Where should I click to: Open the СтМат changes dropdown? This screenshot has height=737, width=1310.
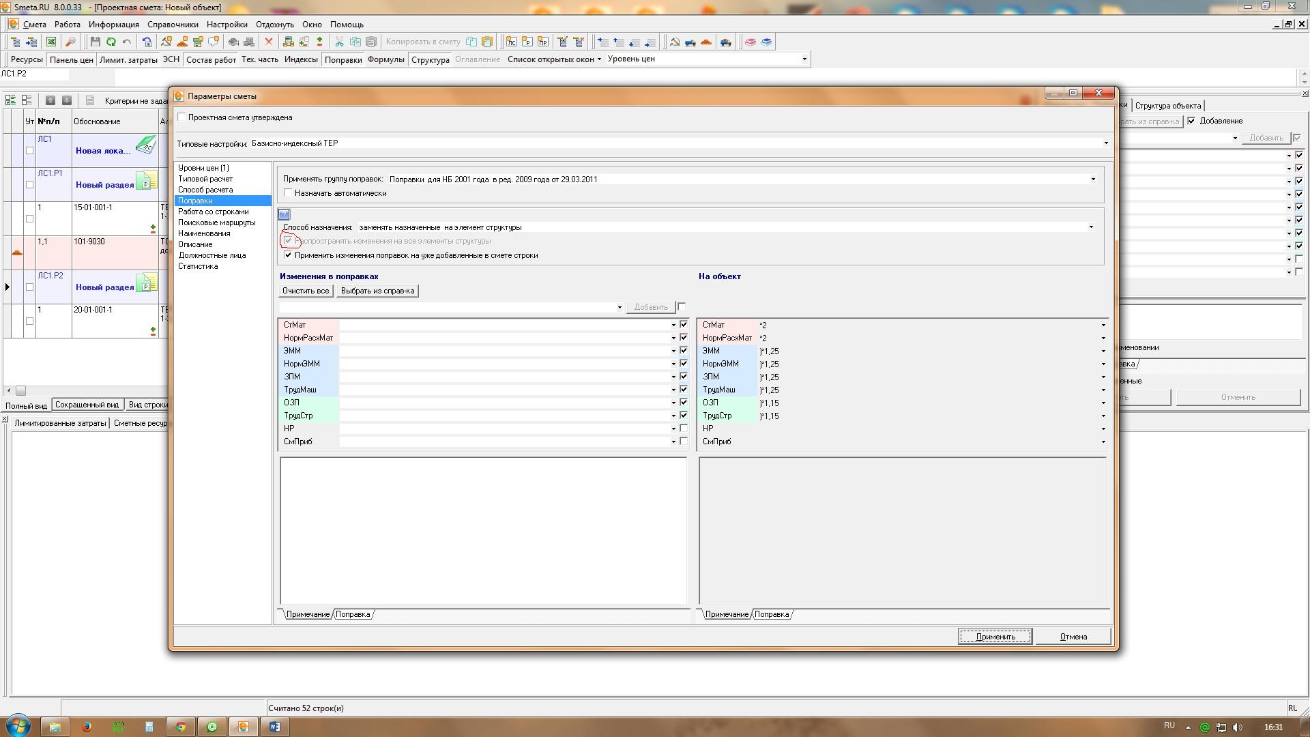coord(673,325)
